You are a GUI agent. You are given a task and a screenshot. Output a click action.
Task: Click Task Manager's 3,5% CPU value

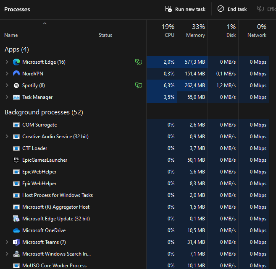(169, 97)
